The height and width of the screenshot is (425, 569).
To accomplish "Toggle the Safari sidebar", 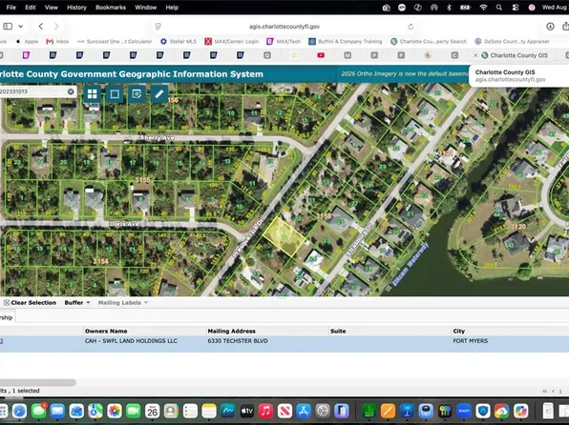I will click(x=8, y=26).
